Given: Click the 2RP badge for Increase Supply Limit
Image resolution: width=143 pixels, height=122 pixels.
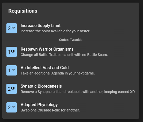Looking at the screenshot, I should [x=12, y=28].
